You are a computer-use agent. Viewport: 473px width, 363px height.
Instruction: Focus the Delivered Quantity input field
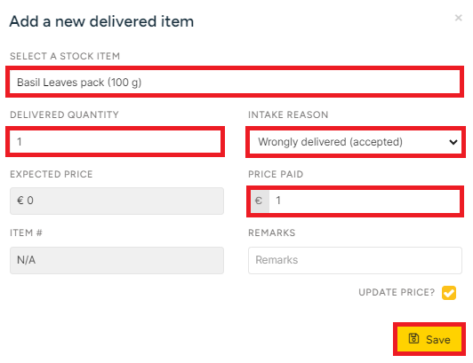[x=116, y=142]
